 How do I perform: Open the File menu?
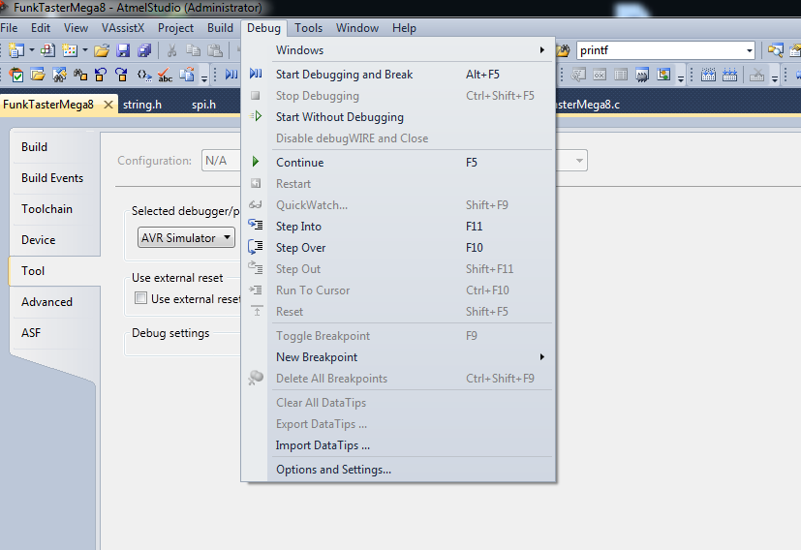[9, 28]
